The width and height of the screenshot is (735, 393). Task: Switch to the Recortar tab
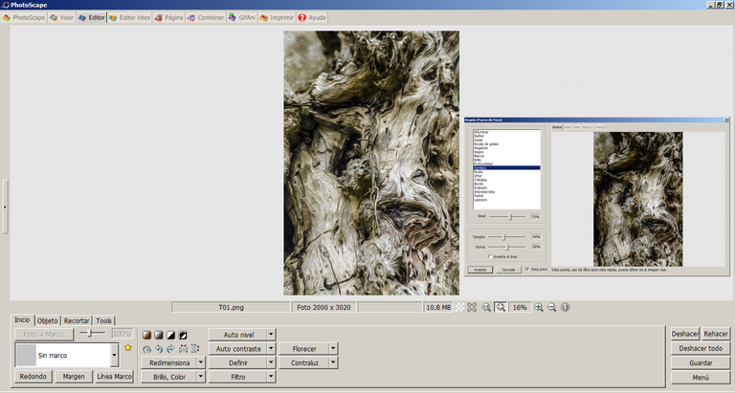[x=77, y=321]
